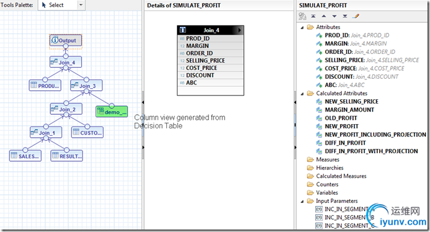This screenshot has width=430, height=232.
Task: Select the Join_4 node in the diagram
Action: 66,62
